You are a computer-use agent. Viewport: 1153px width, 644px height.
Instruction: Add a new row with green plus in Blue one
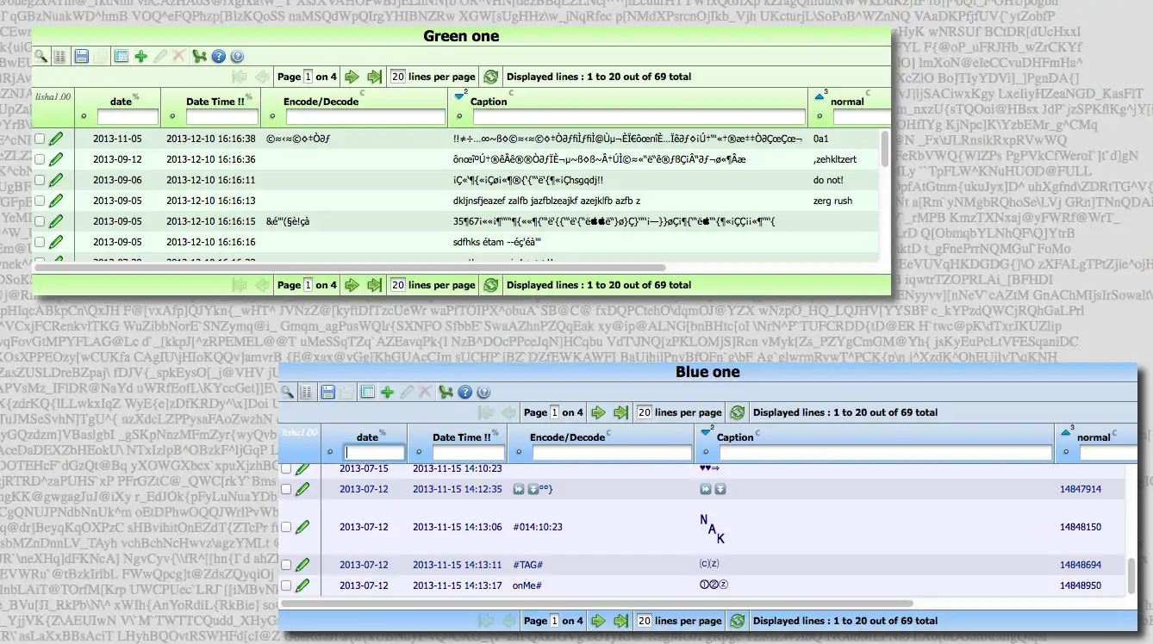tap(387, 392)
